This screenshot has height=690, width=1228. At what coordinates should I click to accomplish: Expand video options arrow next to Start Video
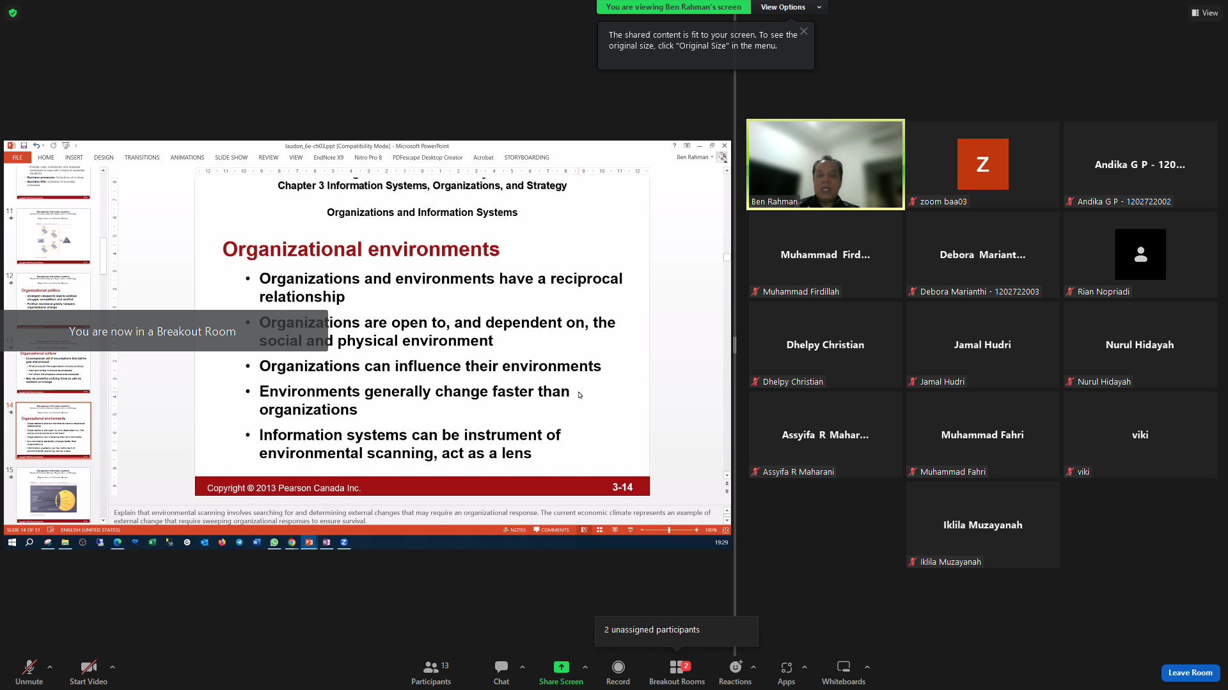[113, 667]
